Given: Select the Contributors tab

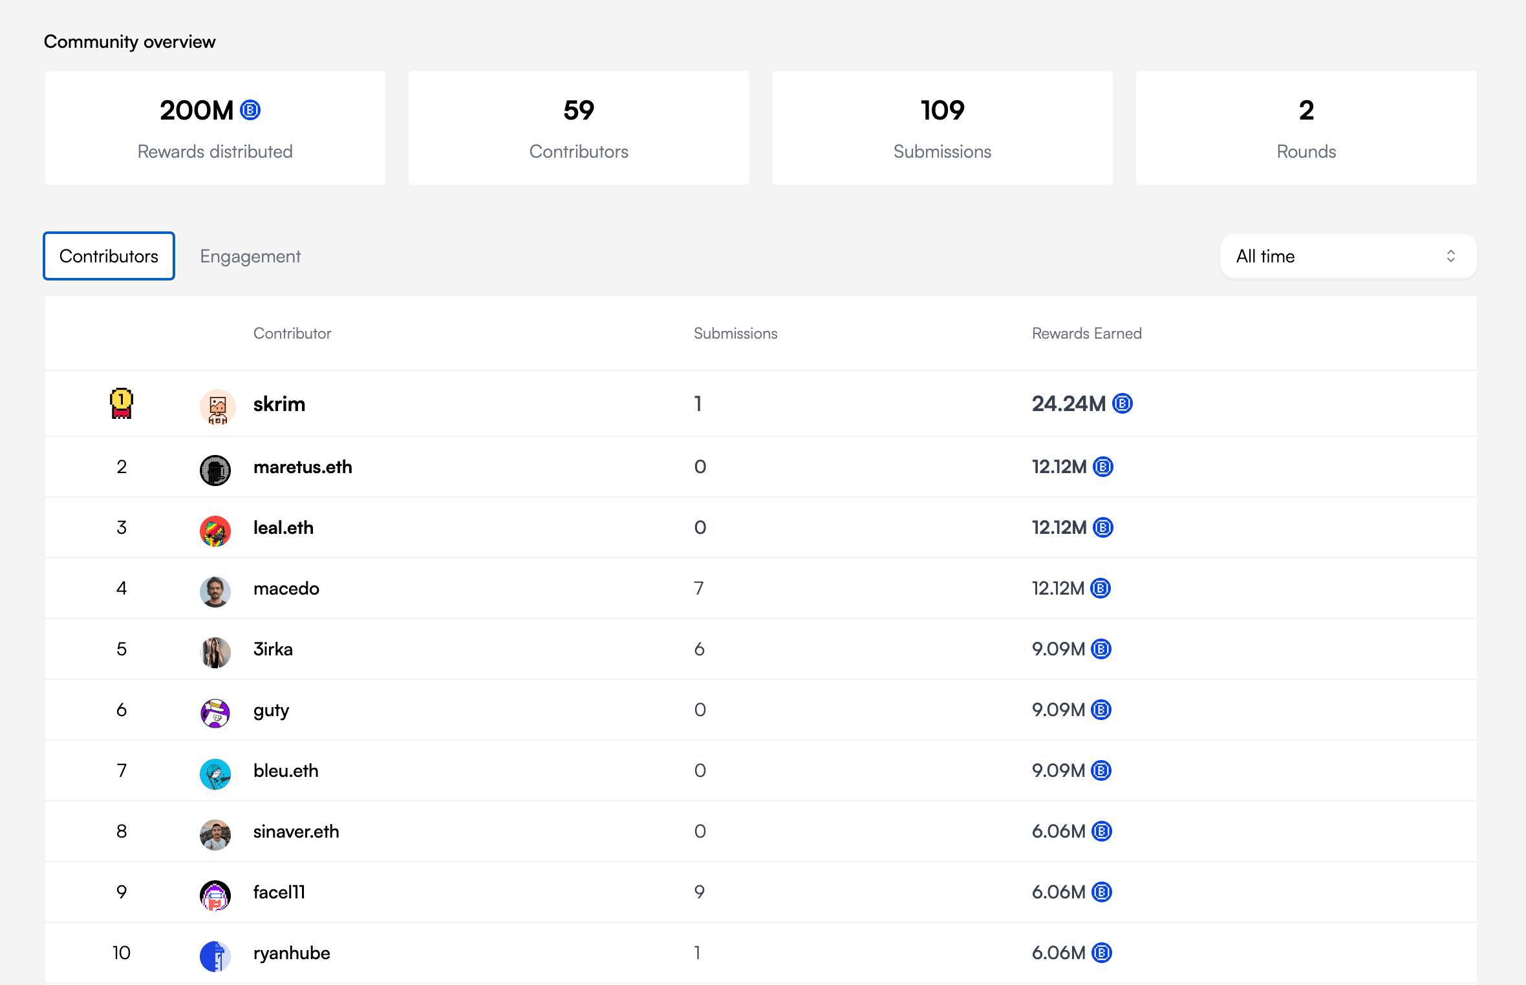Looking at the screenshot, I should tap(109, 257).
